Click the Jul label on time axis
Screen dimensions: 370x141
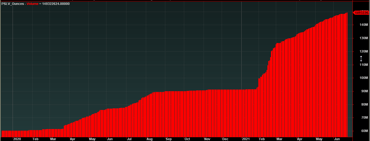click(129, 139)
